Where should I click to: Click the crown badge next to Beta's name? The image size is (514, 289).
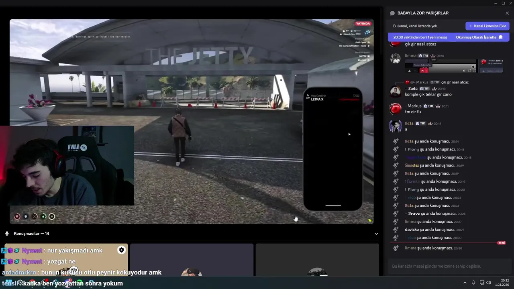pos(430,124)
